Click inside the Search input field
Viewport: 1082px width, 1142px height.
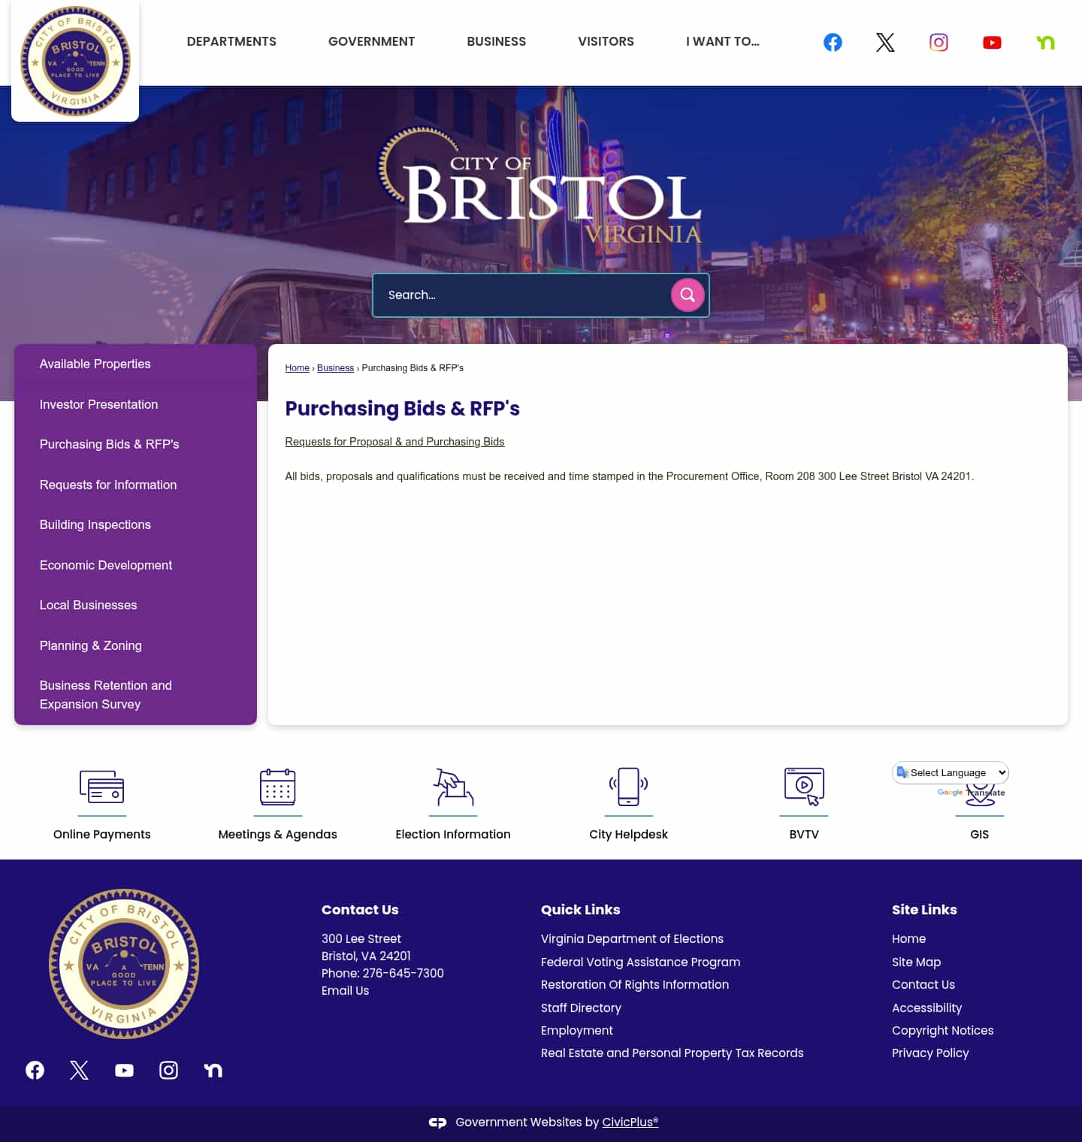click(x=518, y=295)
